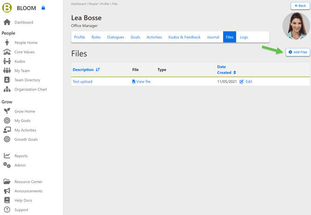The image size is (311, 215).
Task: Open the Dialogues tab
Action: pos(115,37)
